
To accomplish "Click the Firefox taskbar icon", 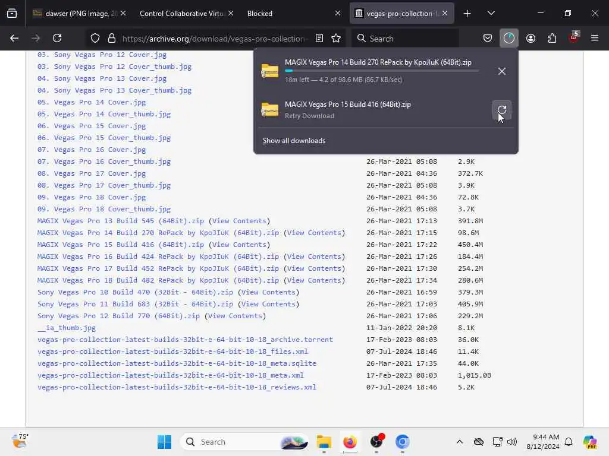I will [350, 442].
